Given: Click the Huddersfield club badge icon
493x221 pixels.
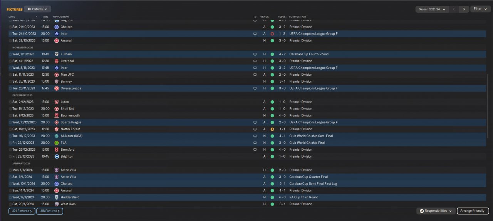Looking at the screenshot, I should pos(57,198).
